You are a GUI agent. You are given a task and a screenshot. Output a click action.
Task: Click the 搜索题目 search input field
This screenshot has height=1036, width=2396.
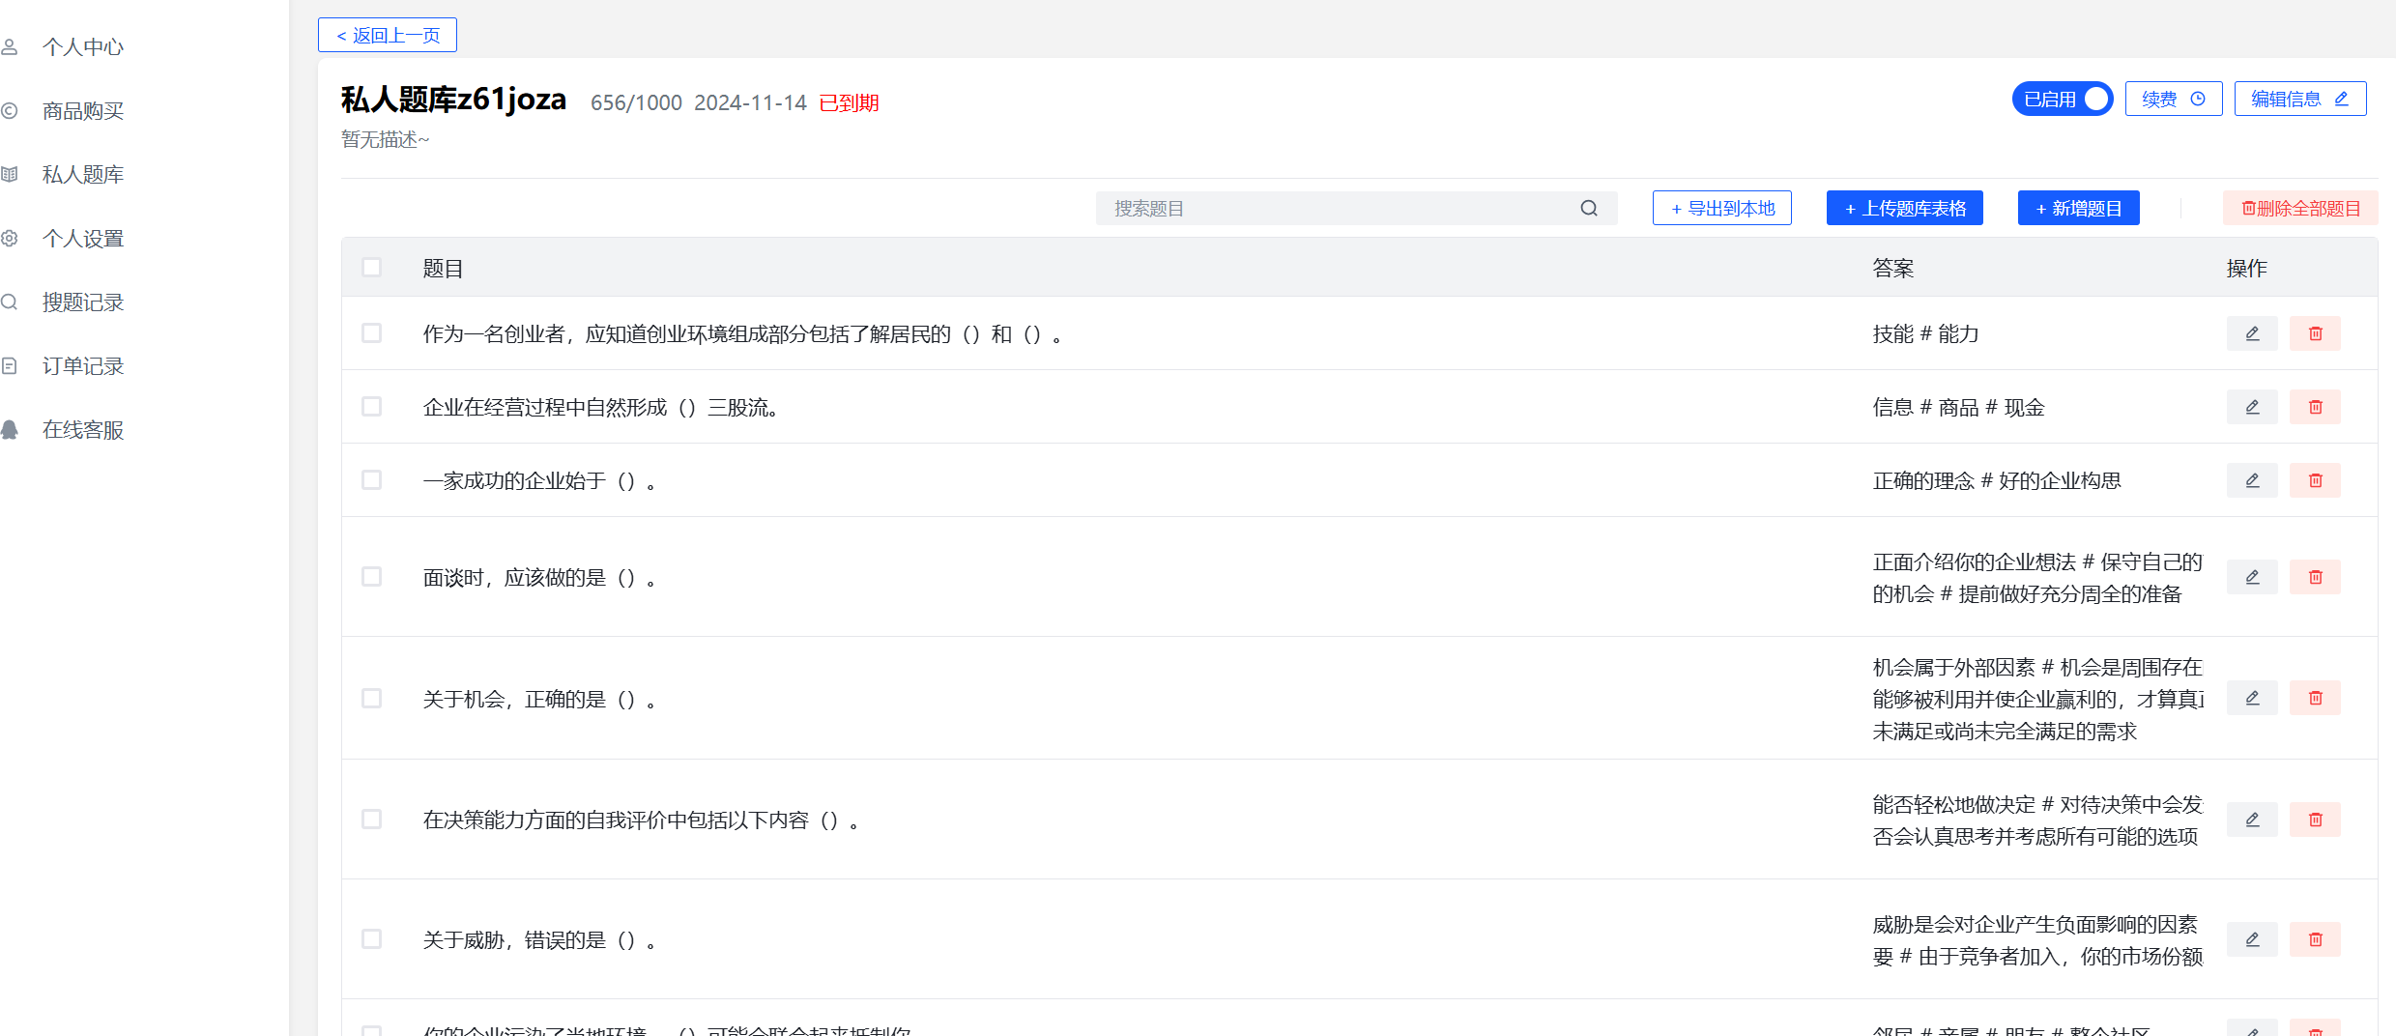[1334, 209]
